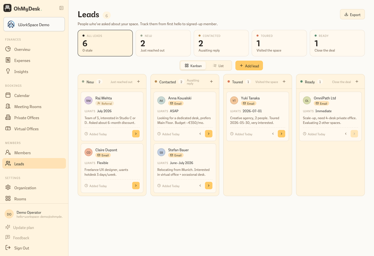Click Claire Dupont's Email badge
The height and width of the screenshot is (256, 374).
[103, 155]
